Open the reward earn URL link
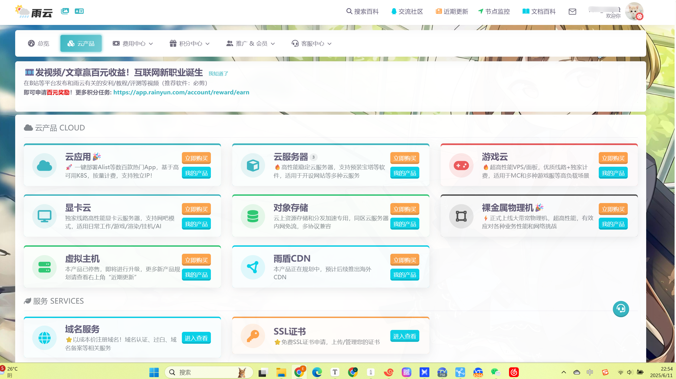This screenshot has height=379, width=676. [x=181, y=92]
